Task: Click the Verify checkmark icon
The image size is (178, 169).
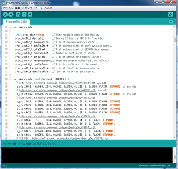Action: pyautogui.click(x=5, y=15)
